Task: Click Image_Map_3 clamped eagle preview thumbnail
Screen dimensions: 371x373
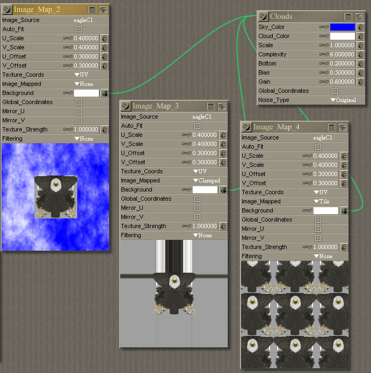Action: click(174, 294)
